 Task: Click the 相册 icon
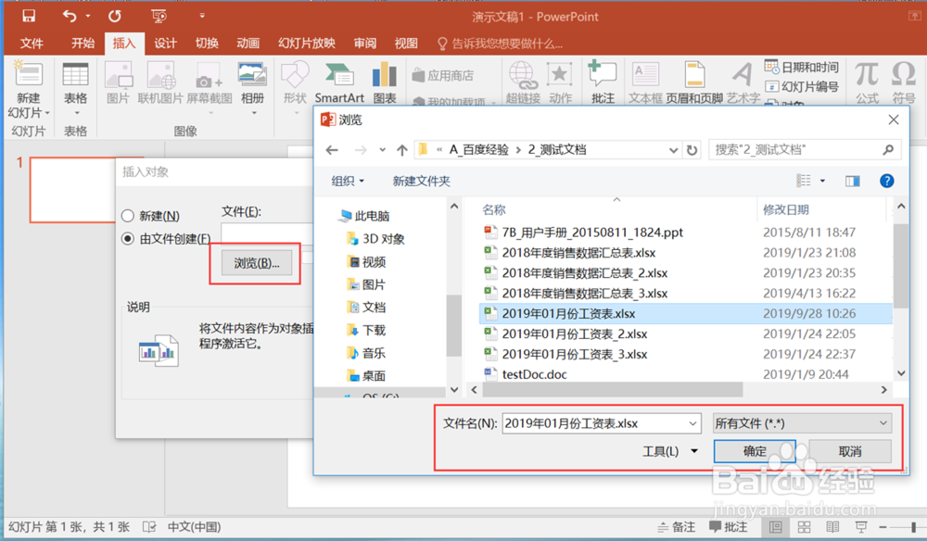click(252, 76)
